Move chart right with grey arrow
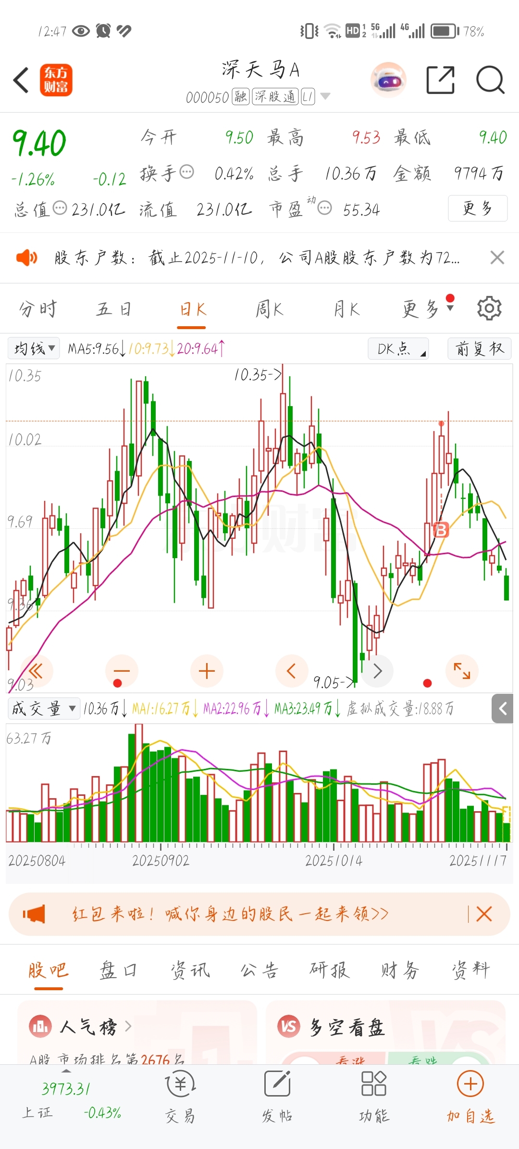Viewport: 519px width, 1149px height. (x=377, y=671)
